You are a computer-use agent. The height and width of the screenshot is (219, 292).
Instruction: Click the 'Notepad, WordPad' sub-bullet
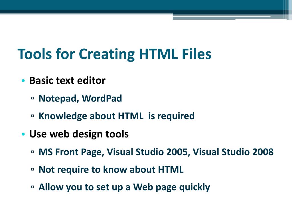click(80, 98)
